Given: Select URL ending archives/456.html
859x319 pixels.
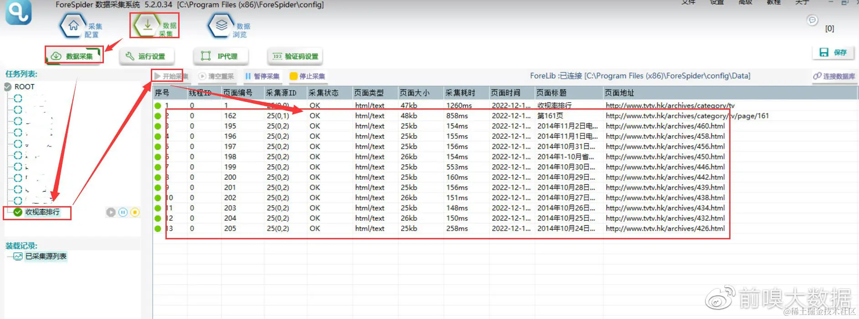Looking at the screenshot, I should 665,147.
